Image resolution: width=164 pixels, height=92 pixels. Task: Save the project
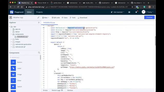point(65,18)
